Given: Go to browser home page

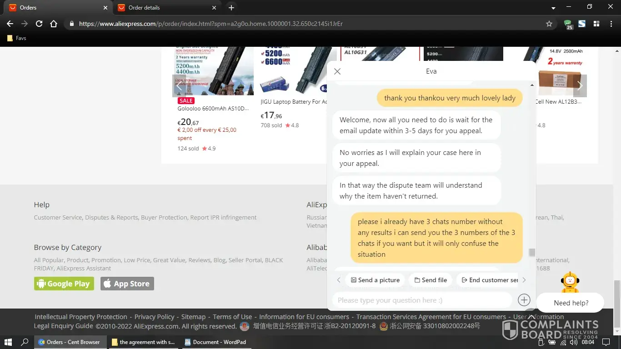Looking at the screenshot, I should 54,24.
